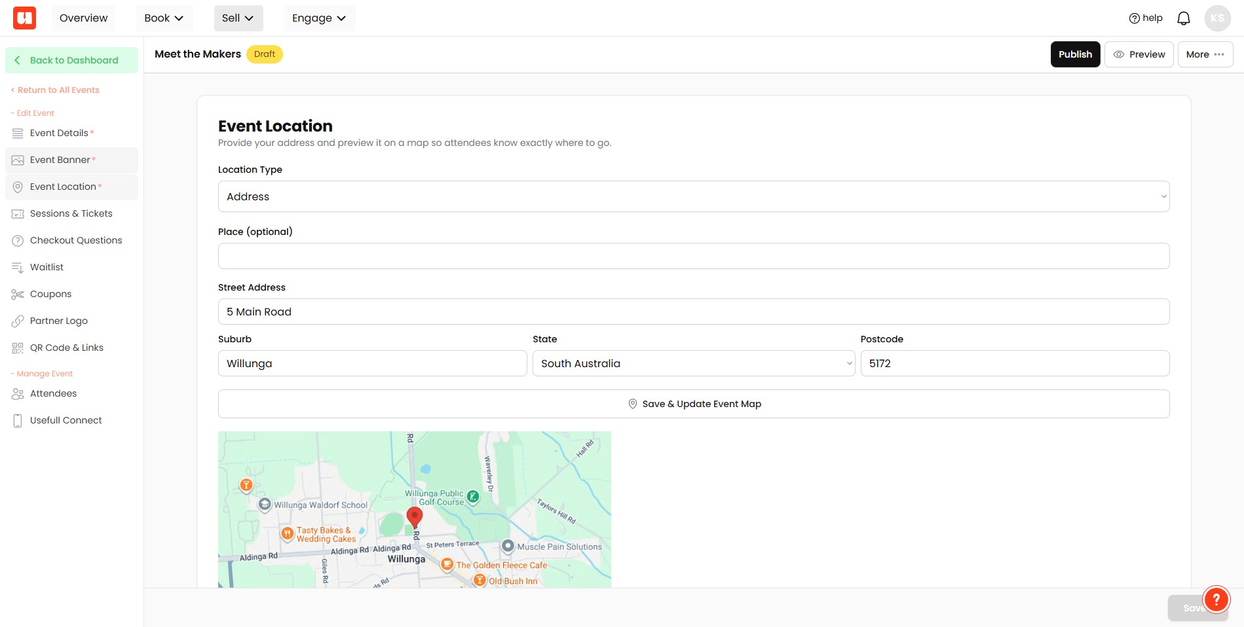Click the Publish button
1244x627 pixels.
click(x=1075, y=54)
